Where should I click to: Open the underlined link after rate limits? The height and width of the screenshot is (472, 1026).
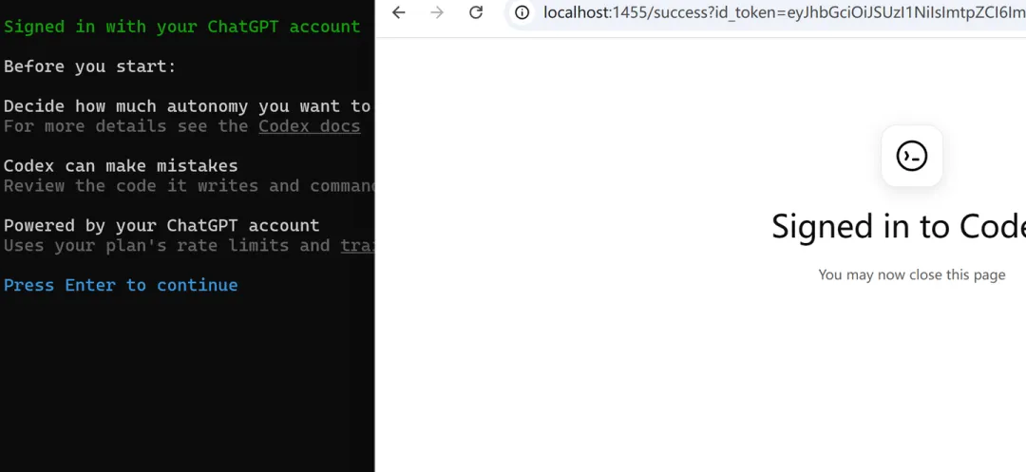[357, 246]
